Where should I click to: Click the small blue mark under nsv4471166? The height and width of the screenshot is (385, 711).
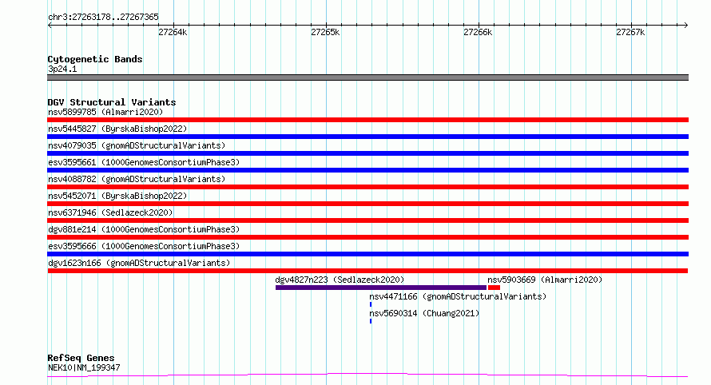point(371,304)
